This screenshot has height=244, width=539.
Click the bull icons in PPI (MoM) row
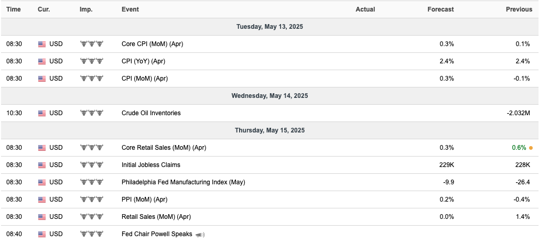point(92,199)
